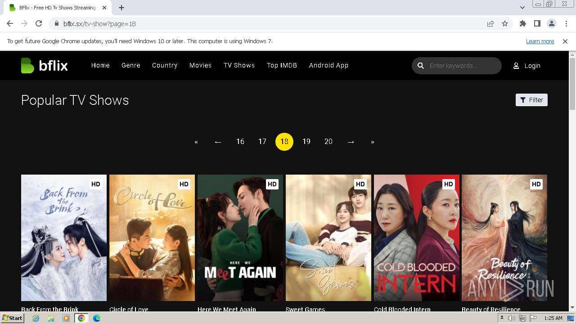The width and height of the screenshot is (576, 324).
Task: Jump to last page with » arrow
Action: coord(373,142)
